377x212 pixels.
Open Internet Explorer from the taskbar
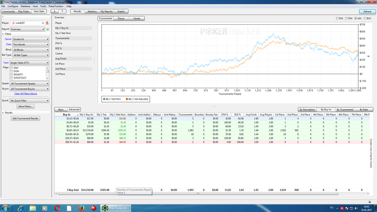coord(20,208)
